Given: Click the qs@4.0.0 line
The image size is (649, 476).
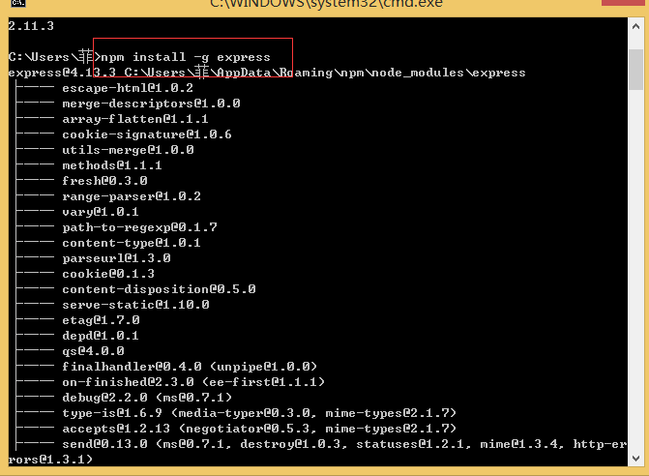Looking at the screenshot, I should [93, 351].
